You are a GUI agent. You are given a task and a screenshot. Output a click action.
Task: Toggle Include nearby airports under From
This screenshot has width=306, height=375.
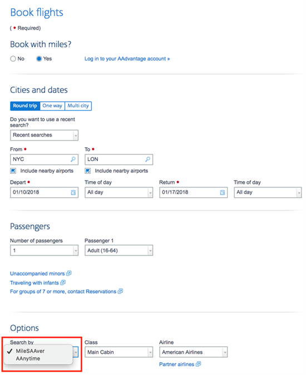tap(13, 171)
